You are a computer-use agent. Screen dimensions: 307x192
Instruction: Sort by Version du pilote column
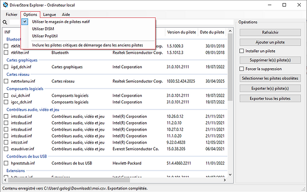(182, 32)
